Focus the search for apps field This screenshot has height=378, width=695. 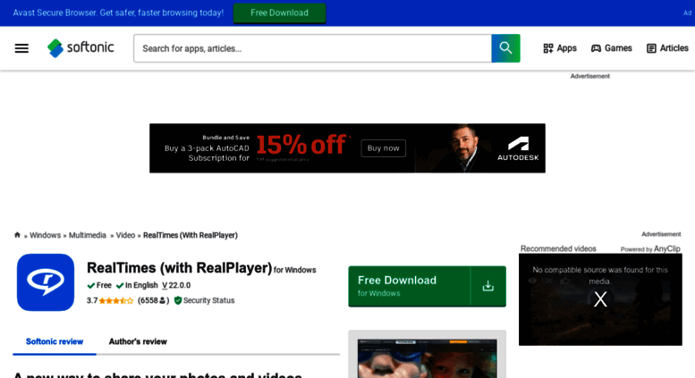click(312, 48)
